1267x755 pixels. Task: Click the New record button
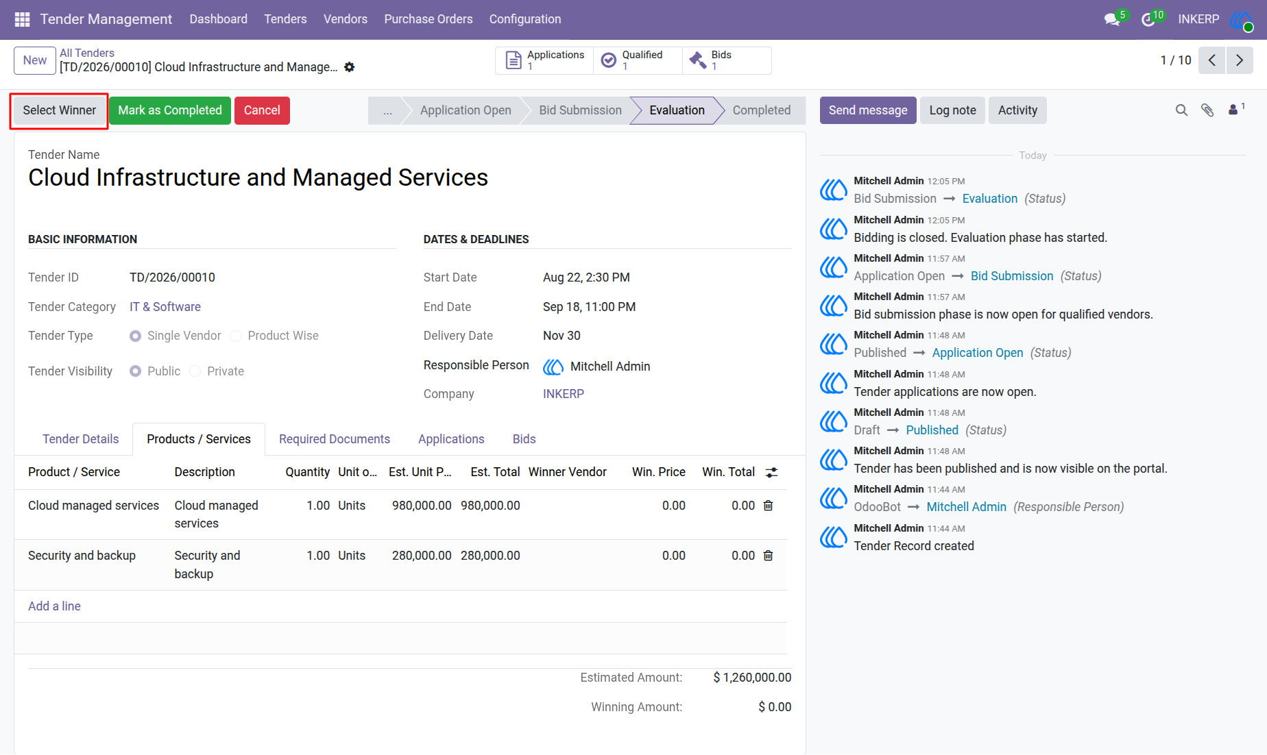35,60
